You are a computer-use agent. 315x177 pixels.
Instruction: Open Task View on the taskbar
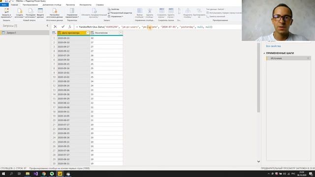pos(19,174)
